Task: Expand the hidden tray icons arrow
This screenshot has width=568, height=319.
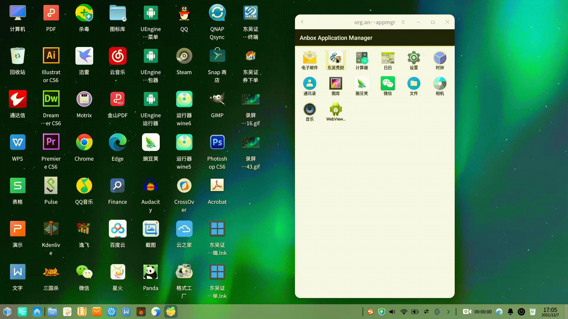Action: click(448, 311)
